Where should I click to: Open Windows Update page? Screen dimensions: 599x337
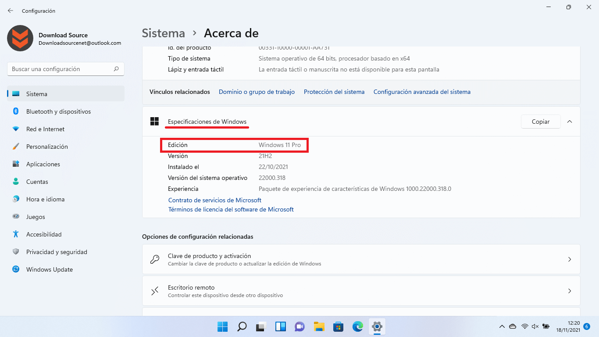[x=66, y=269]
